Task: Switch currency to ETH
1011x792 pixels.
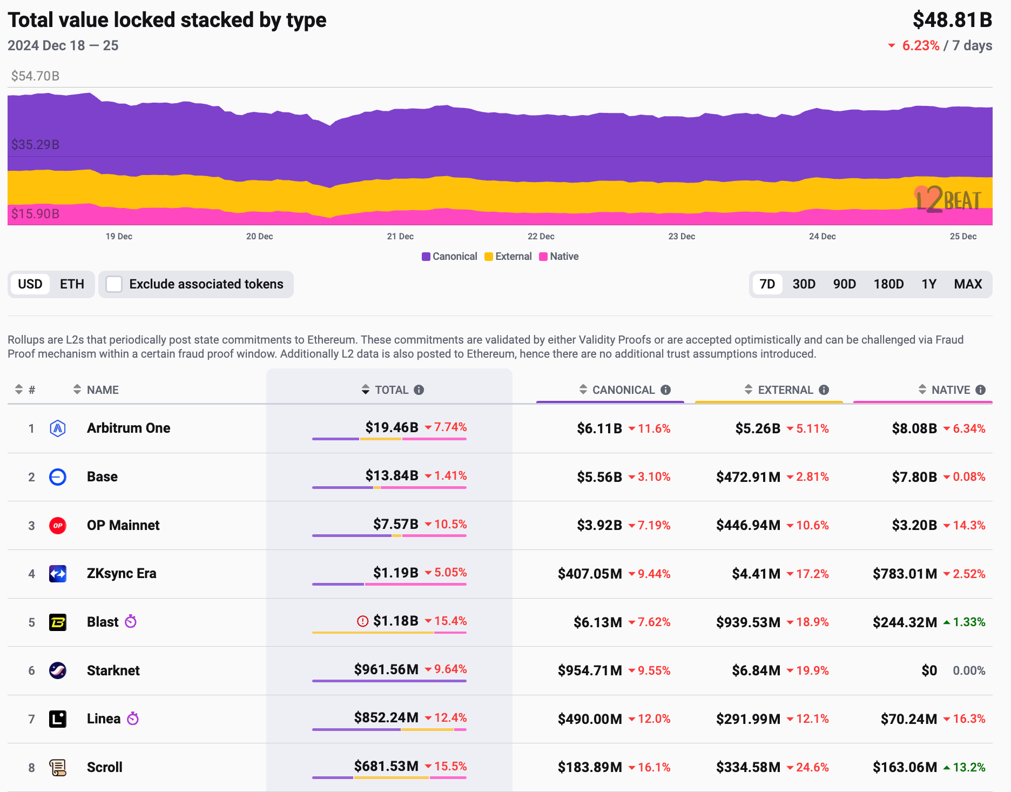Action: [x=72, y=284]
